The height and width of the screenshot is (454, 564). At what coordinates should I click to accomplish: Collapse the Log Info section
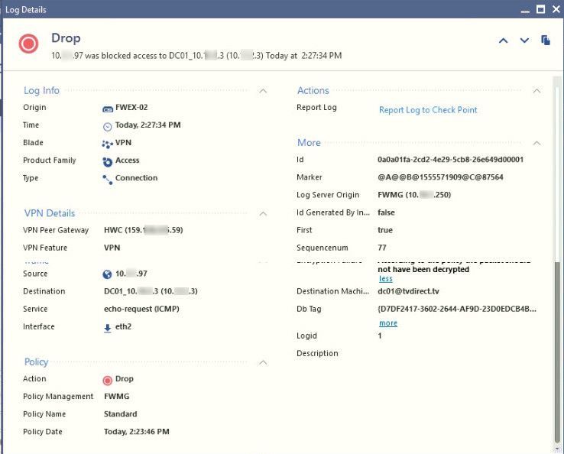pyautogui.click(x=263, y=91)
